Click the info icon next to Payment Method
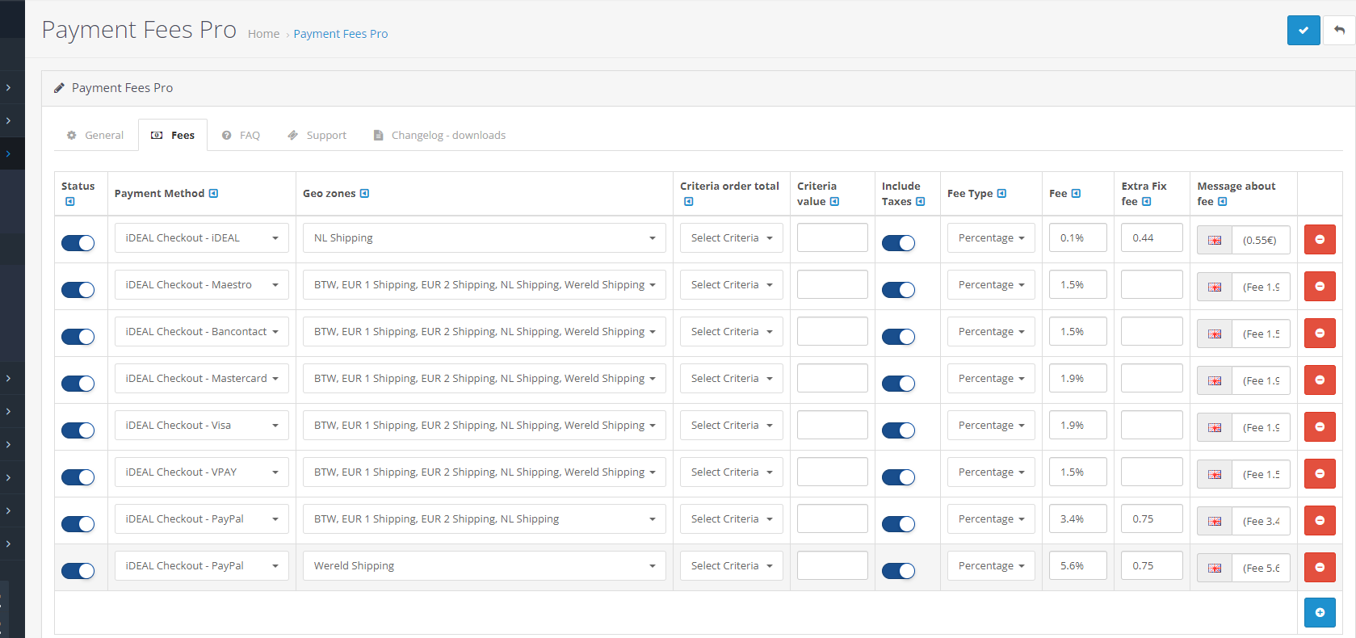 pos(213,194)
